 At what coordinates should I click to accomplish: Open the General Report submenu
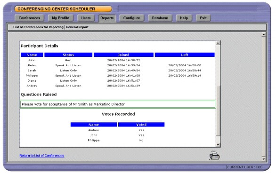(77, 27)
